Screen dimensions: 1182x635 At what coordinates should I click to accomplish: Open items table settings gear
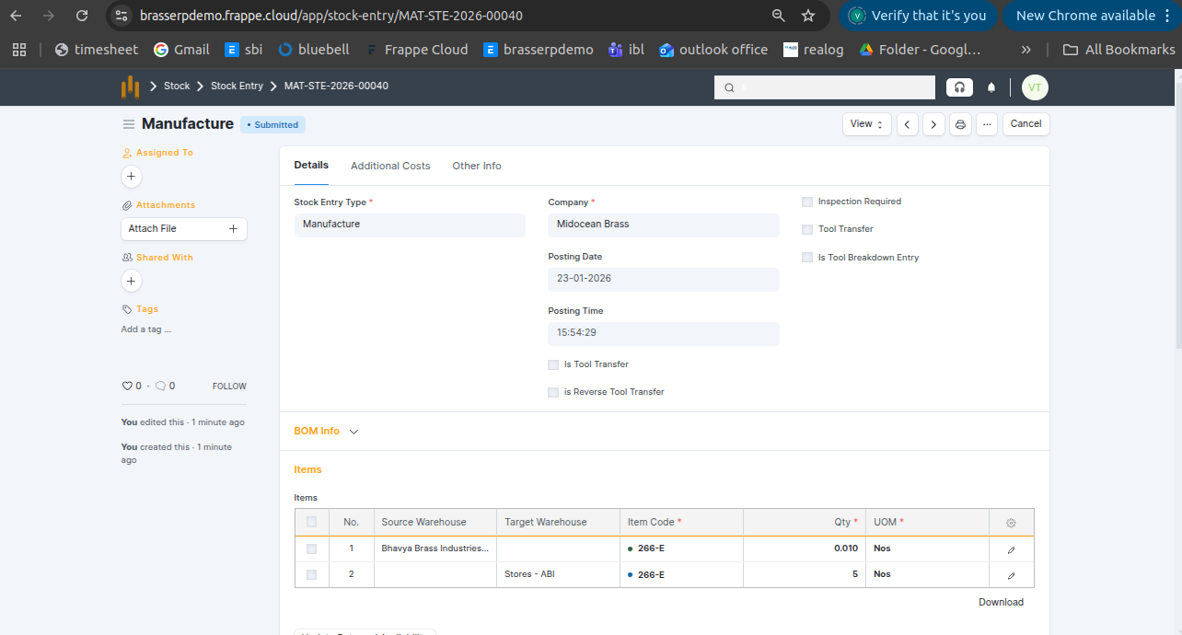point(1011,523)
